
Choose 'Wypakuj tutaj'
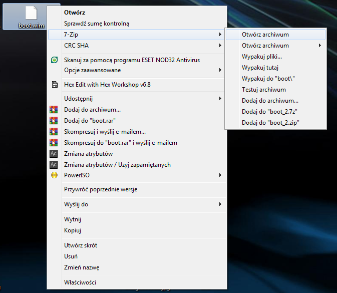tap(275, 68)
